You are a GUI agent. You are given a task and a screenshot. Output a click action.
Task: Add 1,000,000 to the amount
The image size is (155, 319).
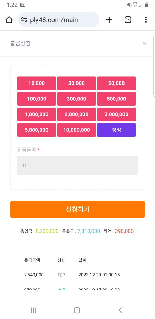tap(36, 114)
